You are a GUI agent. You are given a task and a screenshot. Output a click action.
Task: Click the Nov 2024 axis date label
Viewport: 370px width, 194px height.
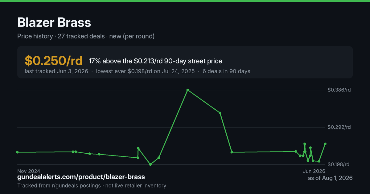tap(29, 171)
